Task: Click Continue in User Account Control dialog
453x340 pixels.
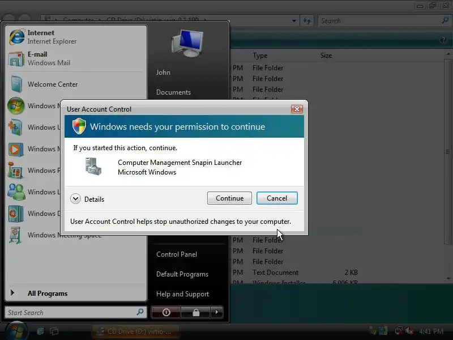Action: point(229,198)
